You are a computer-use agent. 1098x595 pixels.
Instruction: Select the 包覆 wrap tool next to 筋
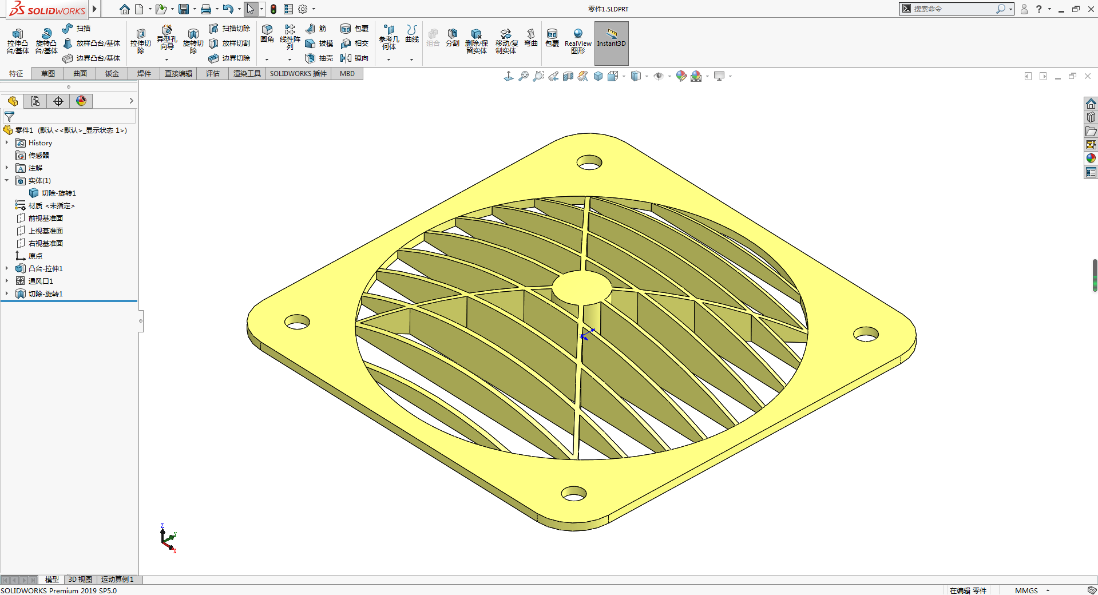(354, 28)
